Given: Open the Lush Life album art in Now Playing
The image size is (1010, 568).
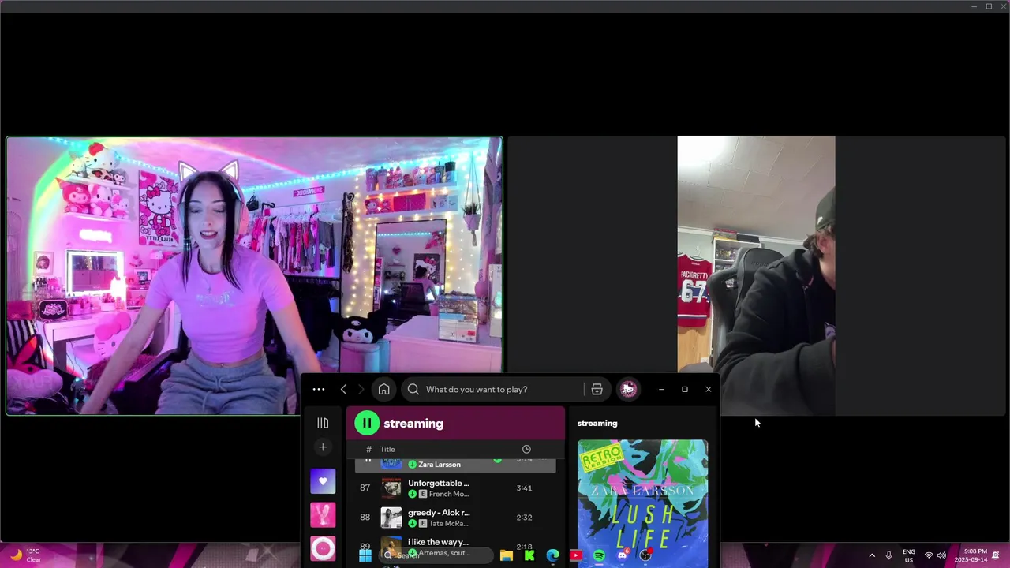Looking at the screenshot, I should [x=642, y=503].
